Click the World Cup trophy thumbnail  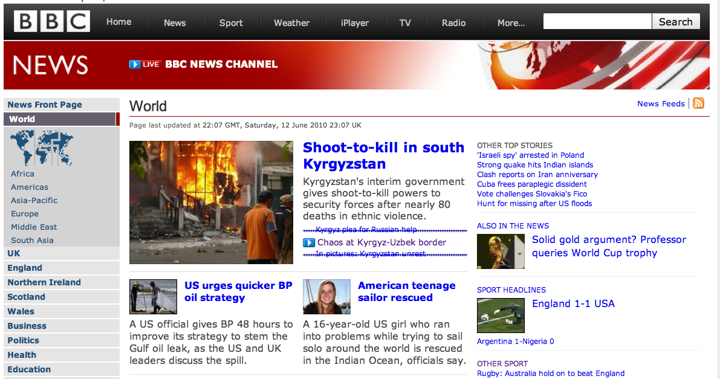click(x=501, y=251)
